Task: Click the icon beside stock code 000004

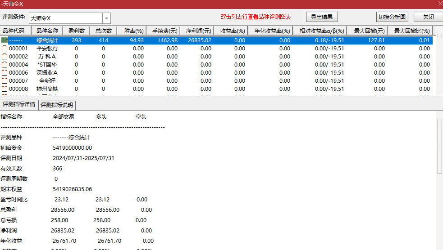Action: click(x=5, y=65)
